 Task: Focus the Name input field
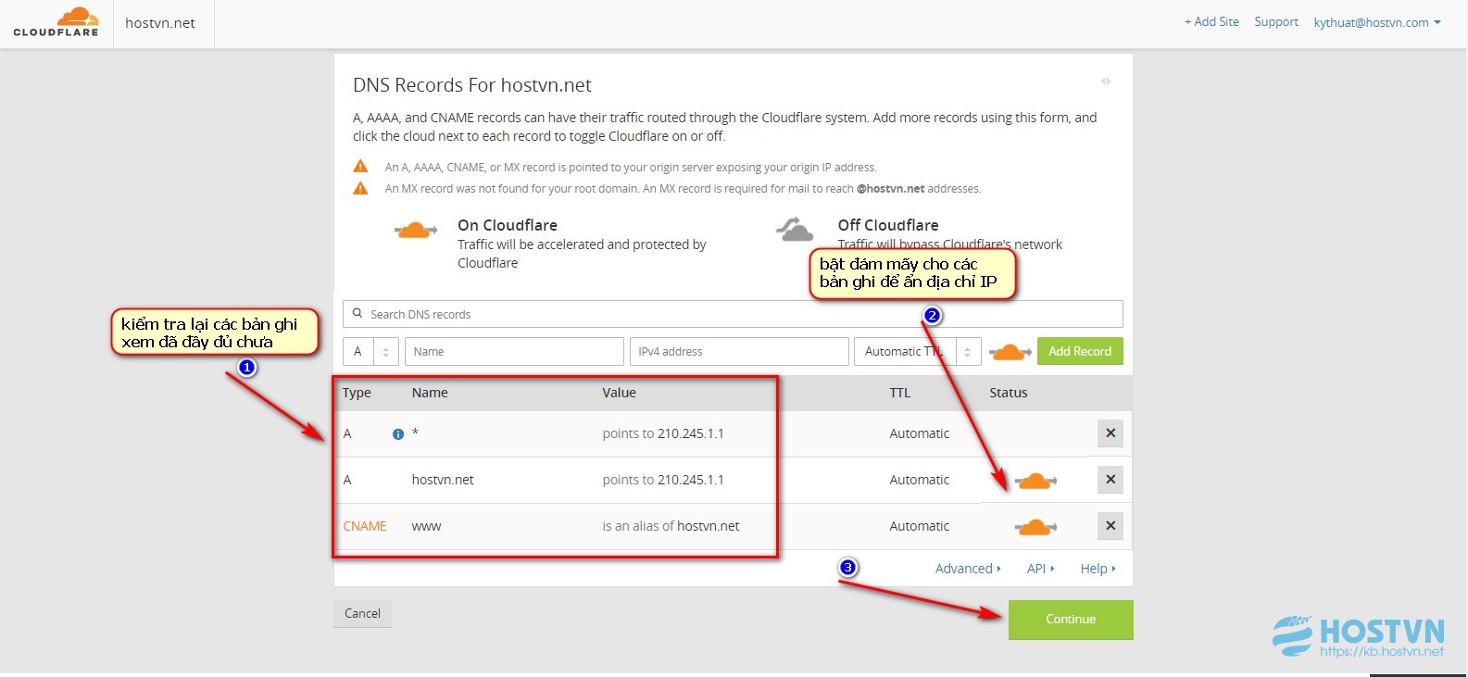point(515,352)
